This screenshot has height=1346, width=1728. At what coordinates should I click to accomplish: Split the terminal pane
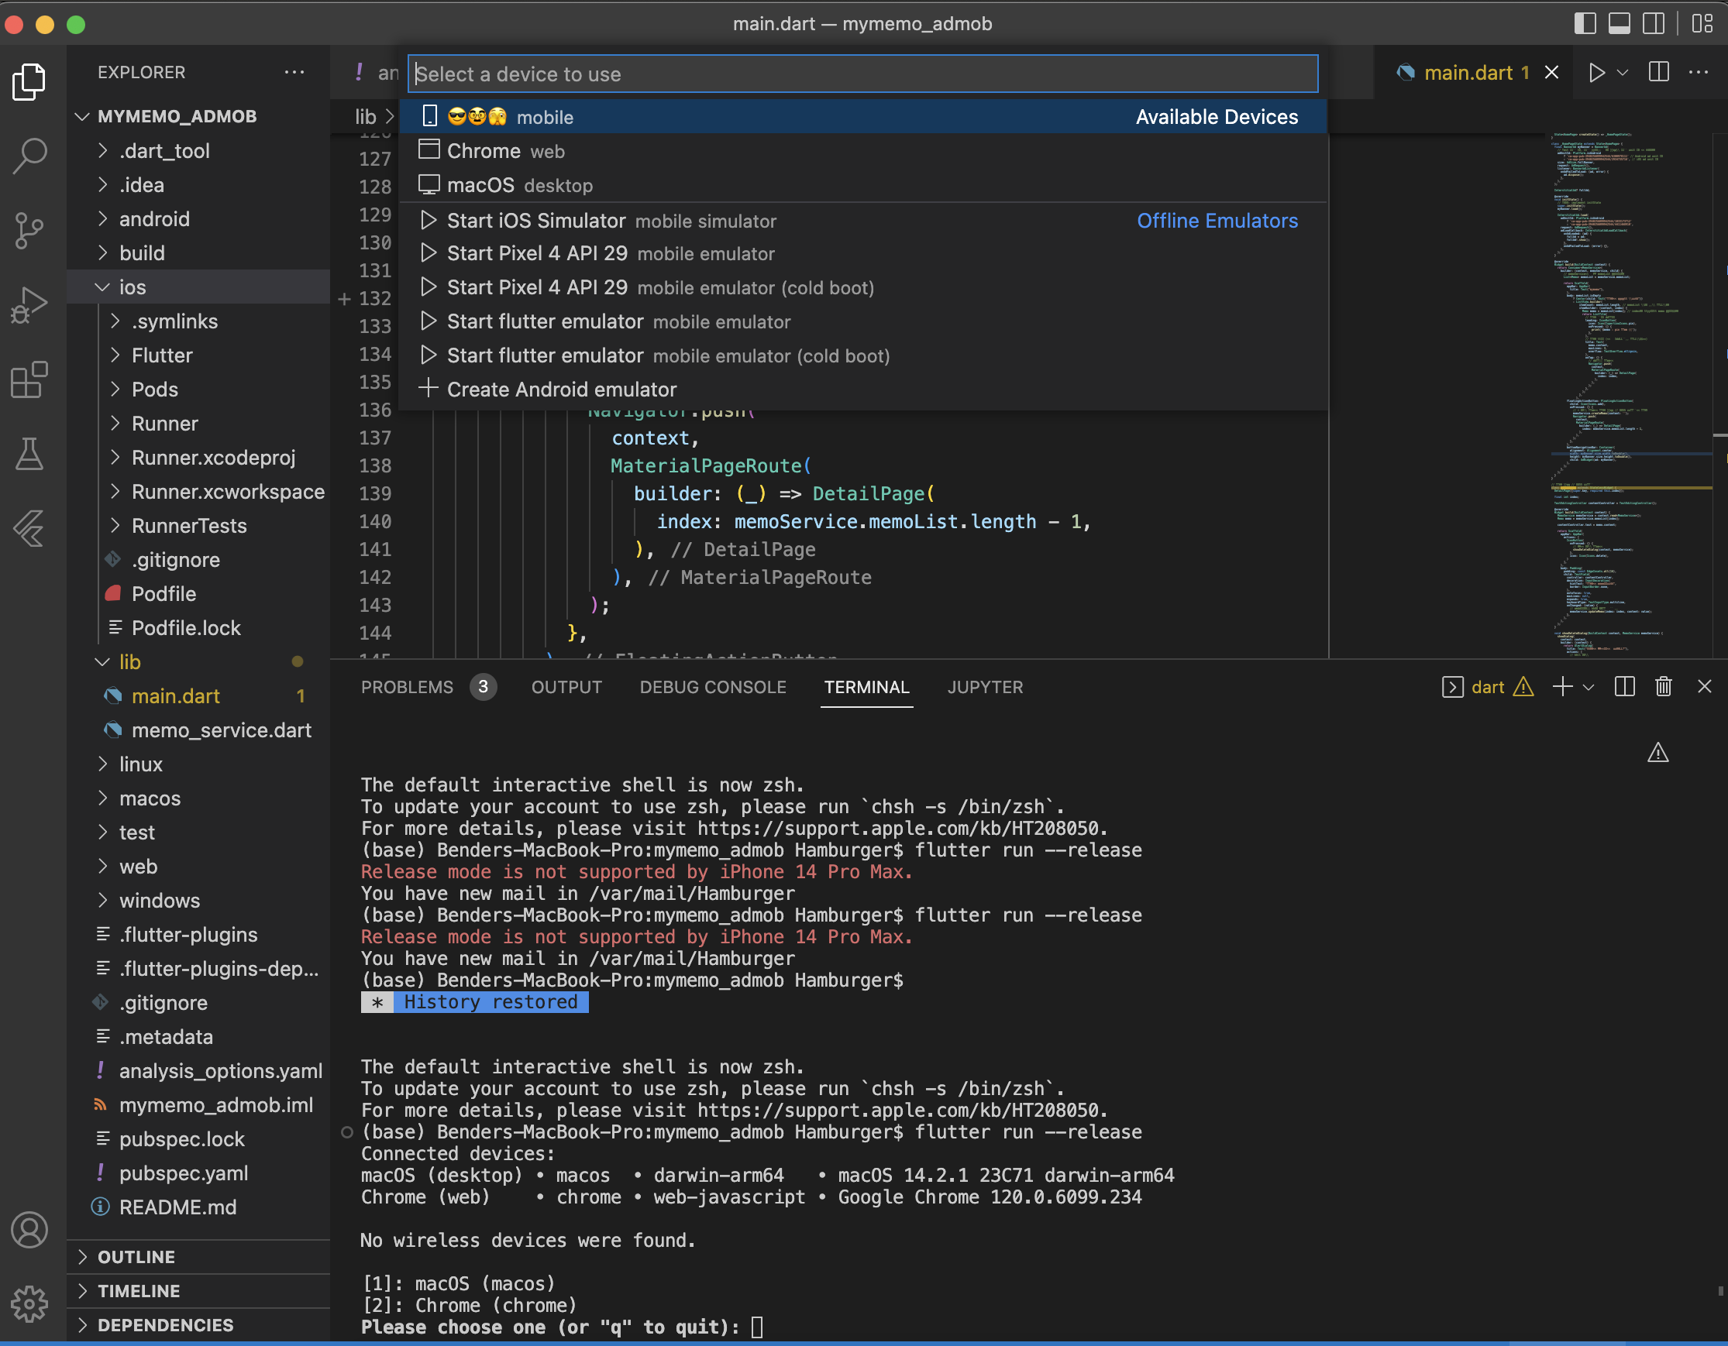(x=1624, y=686)
